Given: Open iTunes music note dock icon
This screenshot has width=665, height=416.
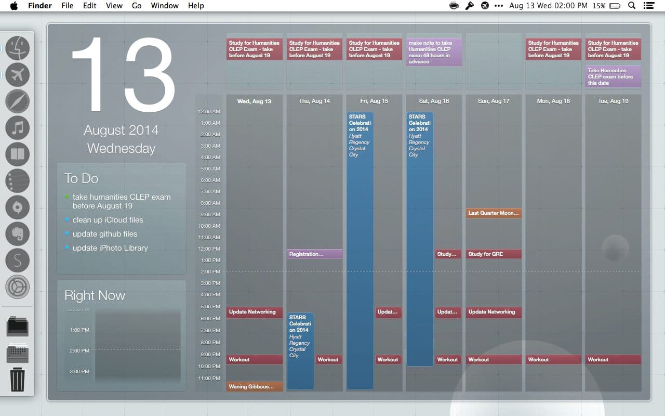Looking at the screenshot, I should point(18,128).
